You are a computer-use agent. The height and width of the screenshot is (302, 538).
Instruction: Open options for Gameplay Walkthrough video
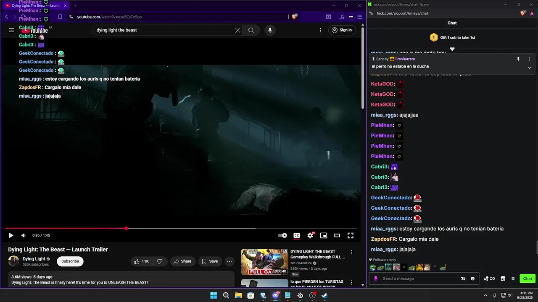(352, 253)
